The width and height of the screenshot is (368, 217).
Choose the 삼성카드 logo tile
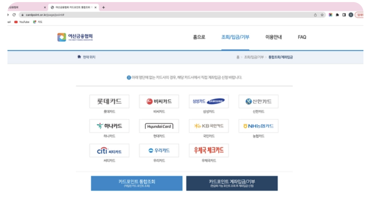coord(209,101)
